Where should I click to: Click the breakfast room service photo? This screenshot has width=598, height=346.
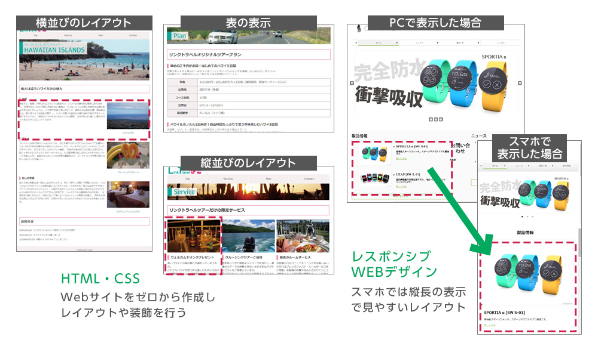tap(303, 236)
